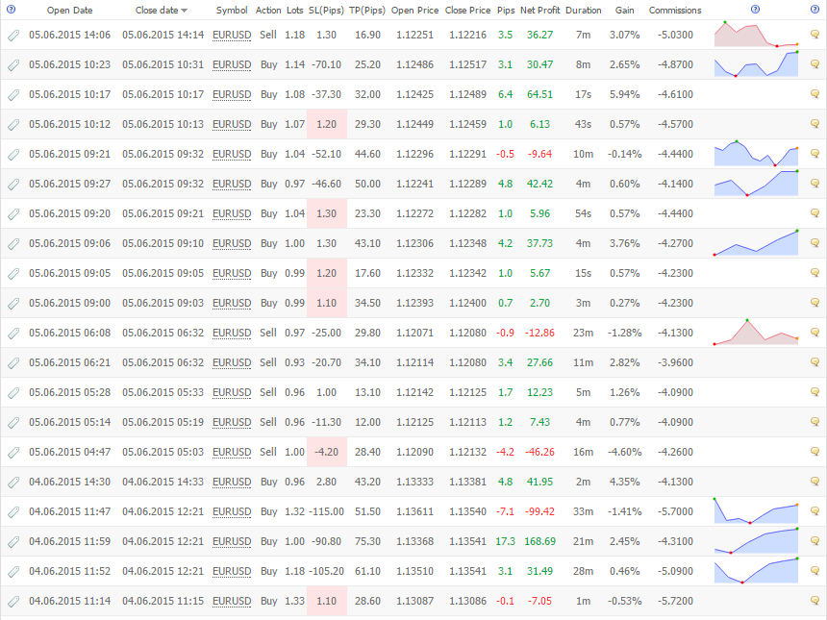Sort by the Action column header
This screenshot has width=827, height=620.
(x=268, y=10)
